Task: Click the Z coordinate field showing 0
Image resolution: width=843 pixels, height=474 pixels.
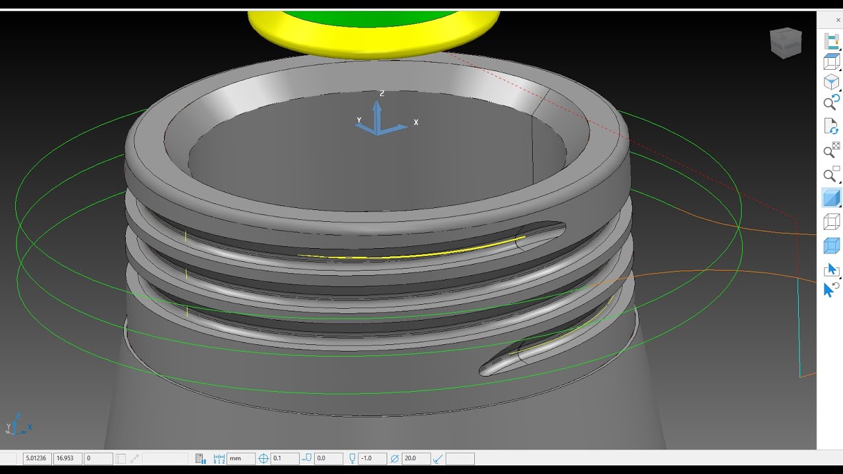Action: [98, 458]
